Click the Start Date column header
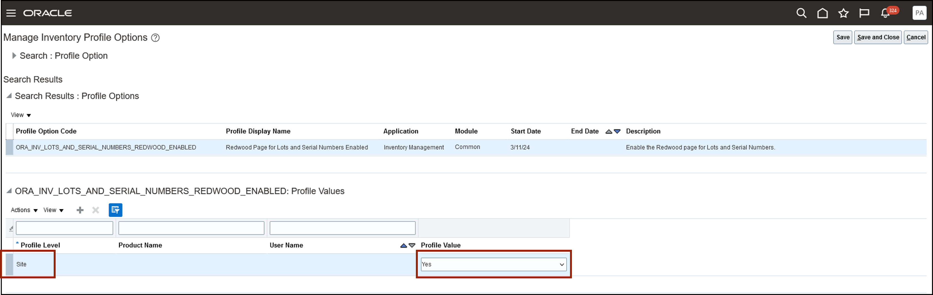Screen dimensions: 933x295 click(x=525, y=131)
